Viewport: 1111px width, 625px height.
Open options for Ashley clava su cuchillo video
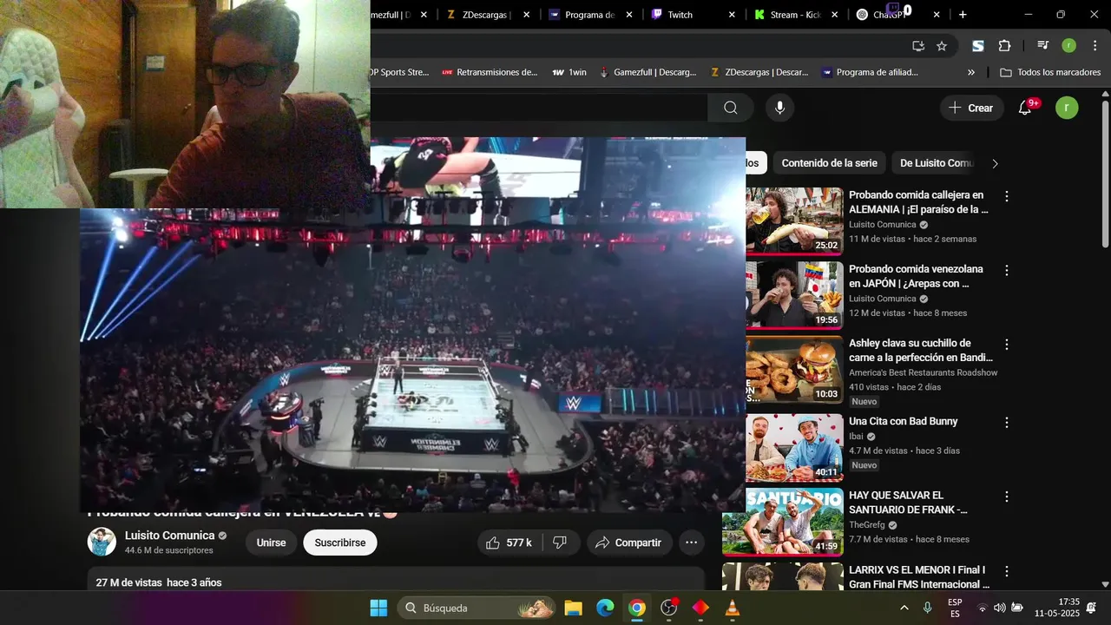(1007, 345)
